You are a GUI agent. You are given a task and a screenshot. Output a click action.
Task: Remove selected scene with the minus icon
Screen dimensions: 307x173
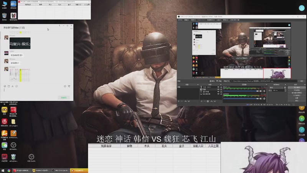click(182, 101)
